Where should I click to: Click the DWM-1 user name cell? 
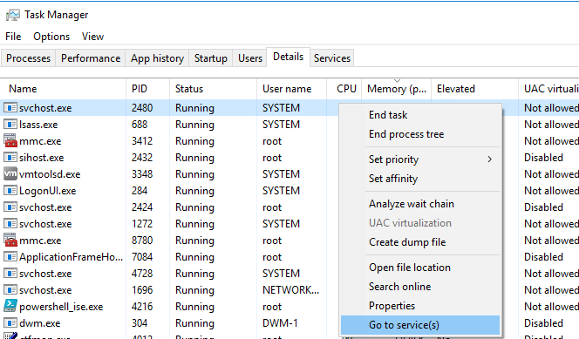280,323
